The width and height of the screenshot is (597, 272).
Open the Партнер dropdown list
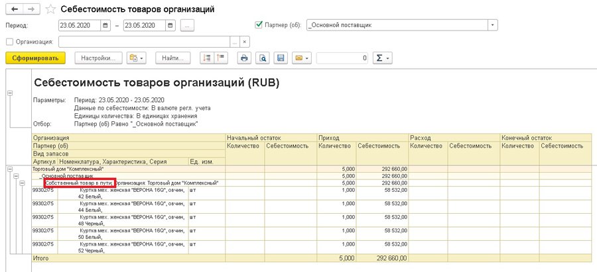pyautogui.click(x=492, y=25)
